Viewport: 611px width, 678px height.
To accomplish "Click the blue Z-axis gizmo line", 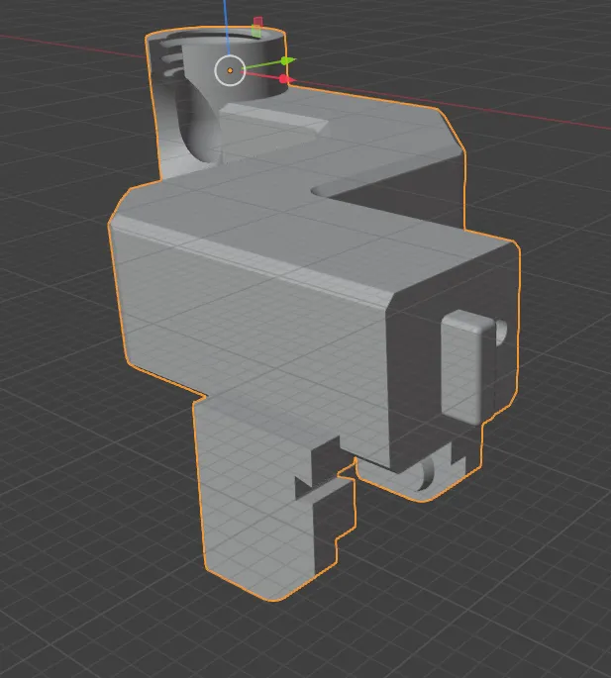I will click(225, 28).
